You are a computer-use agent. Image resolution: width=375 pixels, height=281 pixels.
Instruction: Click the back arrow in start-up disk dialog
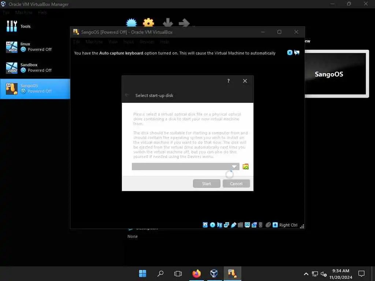(x=127, y=95)
